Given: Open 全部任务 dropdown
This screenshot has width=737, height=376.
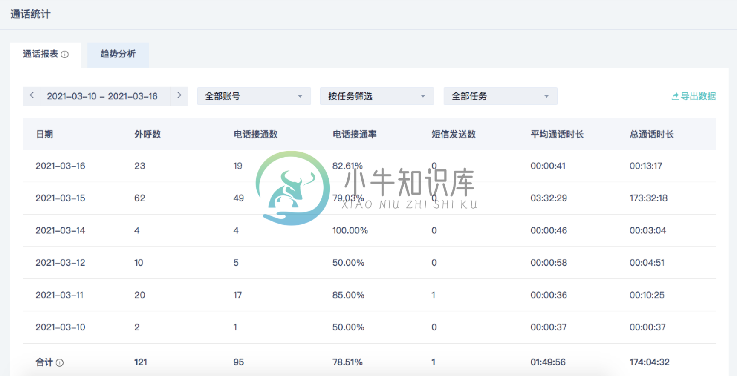Looking at the screenshot, I should [500, 96].
